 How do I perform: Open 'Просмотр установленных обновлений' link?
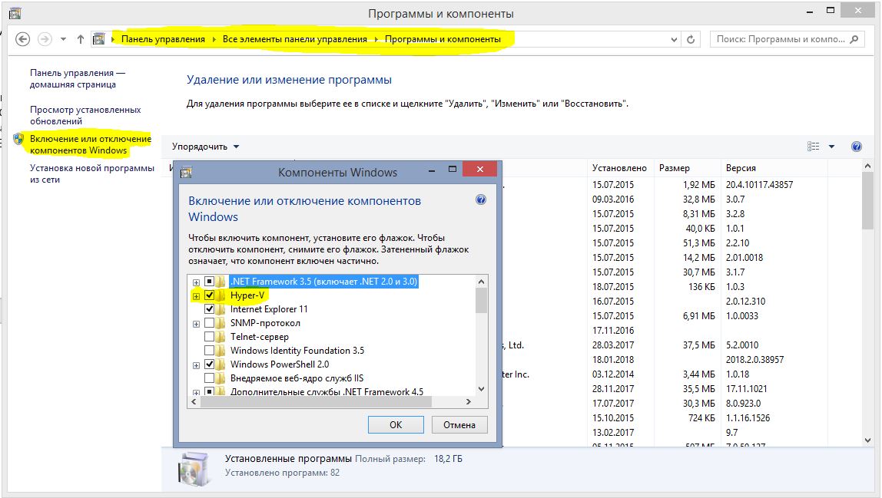85,115
